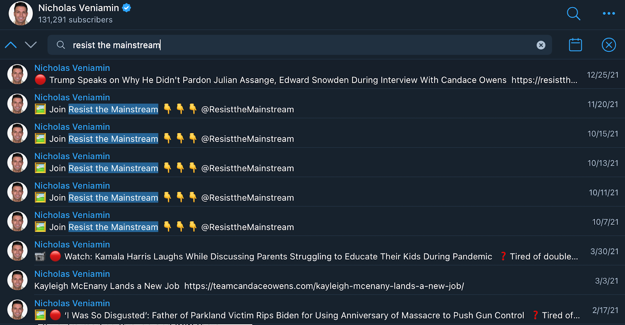
Task: Click the verified badge beside Nicholas Veniamin
Action: click(x=127, y=8)
